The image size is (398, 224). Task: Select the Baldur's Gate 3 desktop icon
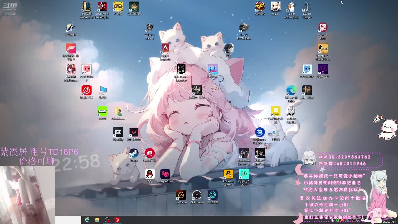pos(150,31)
